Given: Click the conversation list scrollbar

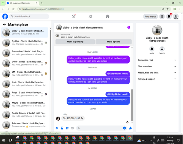Looking at the screenshot, I should pyautogui.click(x=50, y=55).
